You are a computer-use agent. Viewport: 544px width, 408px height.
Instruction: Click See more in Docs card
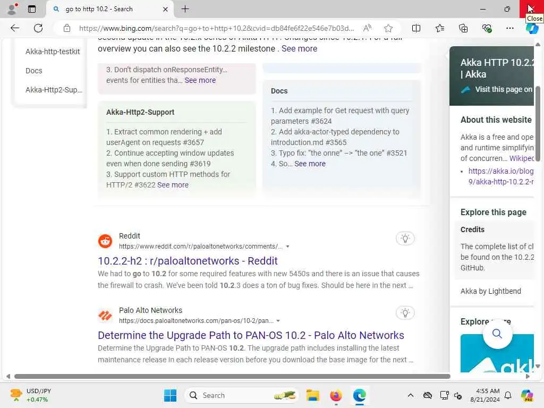(310, 164)
